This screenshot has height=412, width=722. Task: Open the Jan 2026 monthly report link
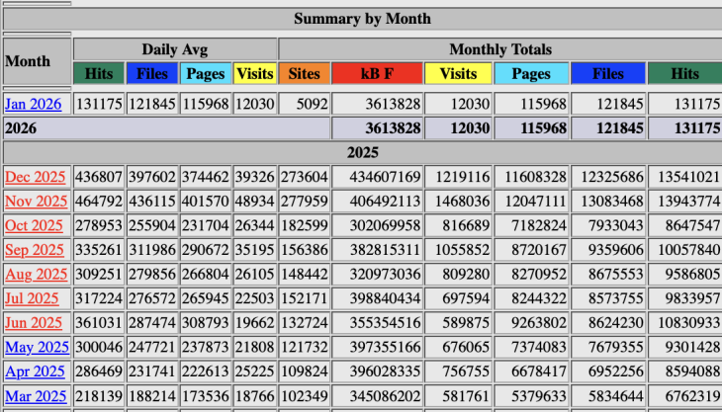point(34,104)
